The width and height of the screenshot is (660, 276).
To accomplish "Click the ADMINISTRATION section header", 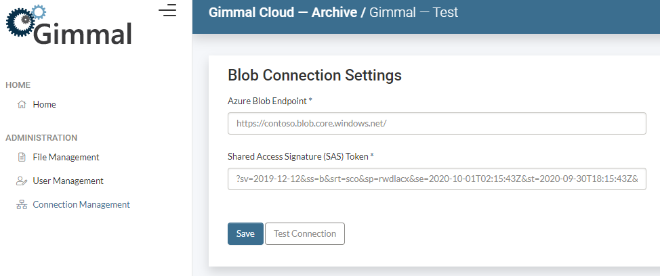I will click(x=41, y=138).
